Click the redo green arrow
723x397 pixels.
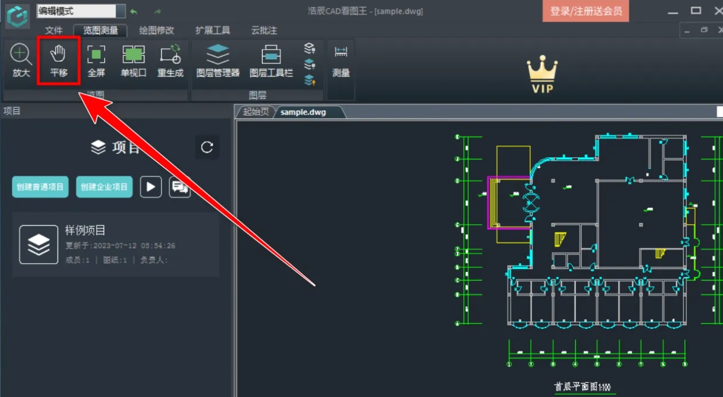click(156, 10)
